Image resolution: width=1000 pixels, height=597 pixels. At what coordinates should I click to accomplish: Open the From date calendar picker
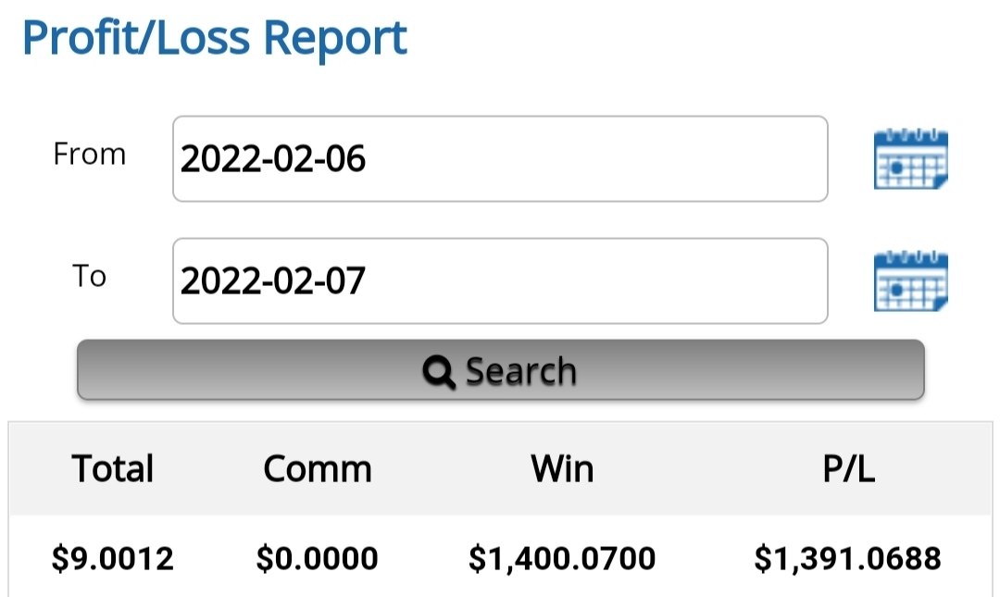(911, 159)
